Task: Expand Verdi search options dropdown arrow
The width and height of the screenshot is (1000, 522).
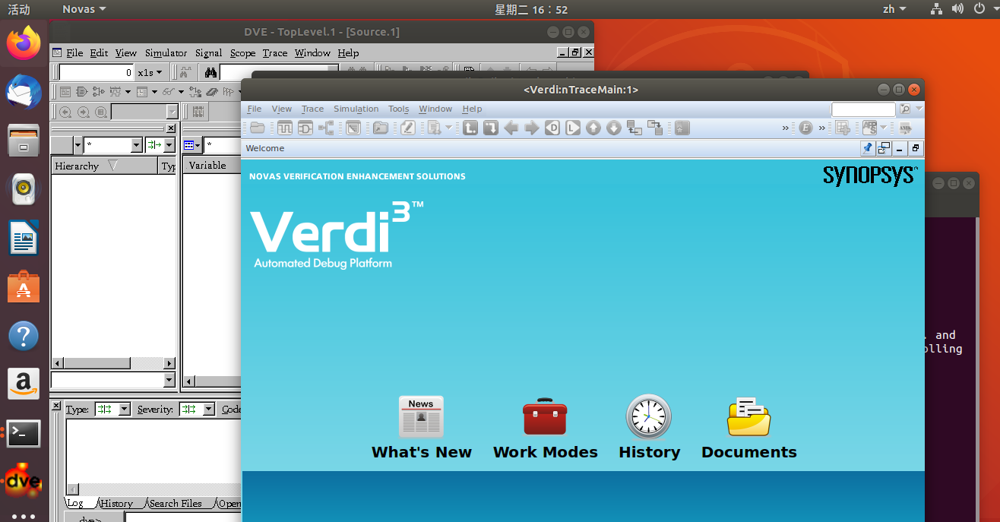Action: (x=919, y=109)
